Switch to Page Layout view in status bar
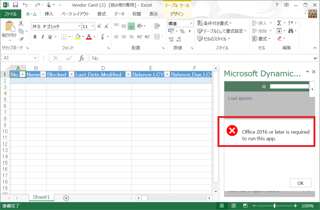This screenshot has width=320, height=210. click(x=234, y=205)
